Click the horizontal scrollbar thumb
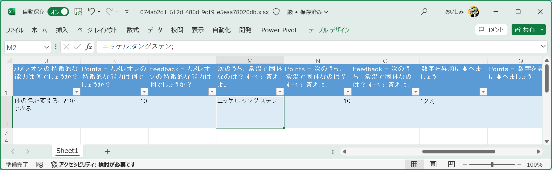The height and width of the screenshot is (170, 552). (459, 152)
